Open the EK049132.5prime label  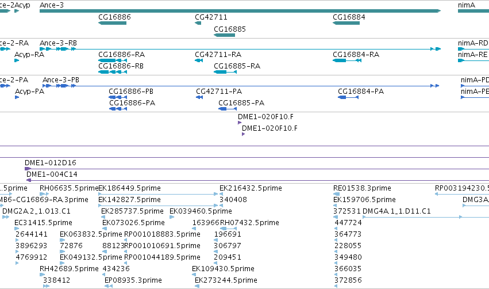91,257
